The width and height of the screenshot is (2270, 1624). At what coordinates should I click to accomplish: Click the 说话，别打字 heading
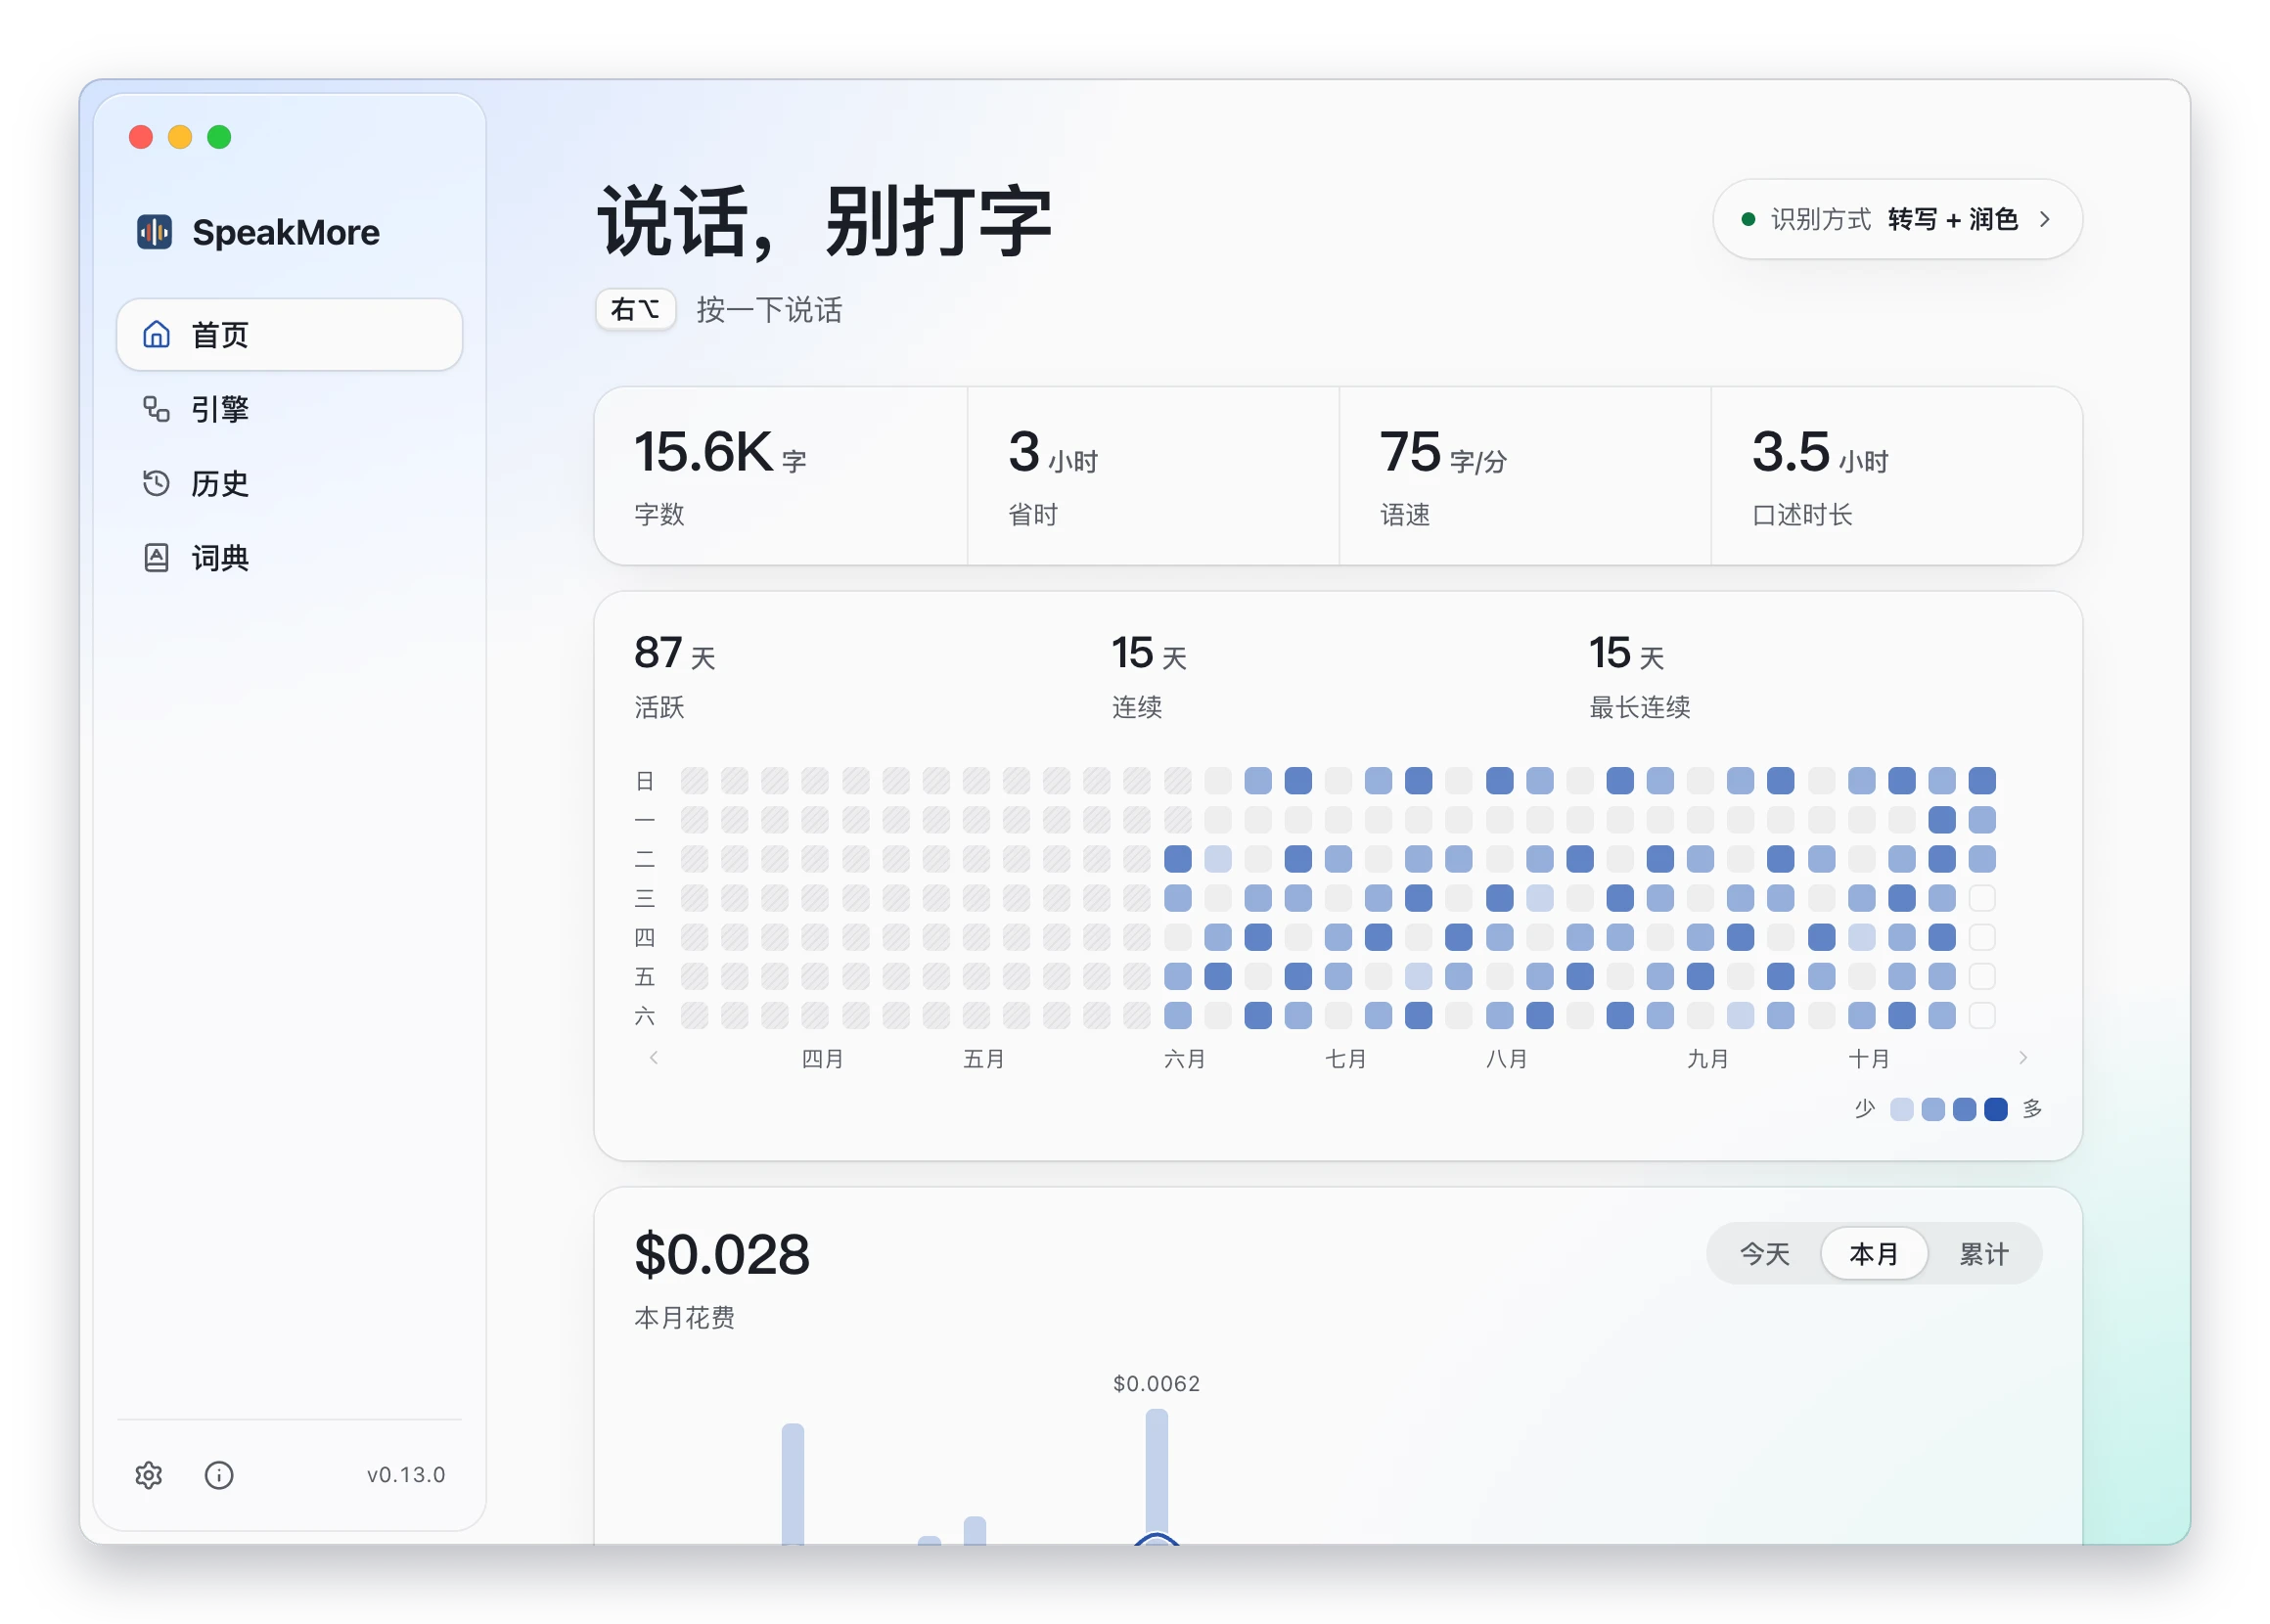825,221
